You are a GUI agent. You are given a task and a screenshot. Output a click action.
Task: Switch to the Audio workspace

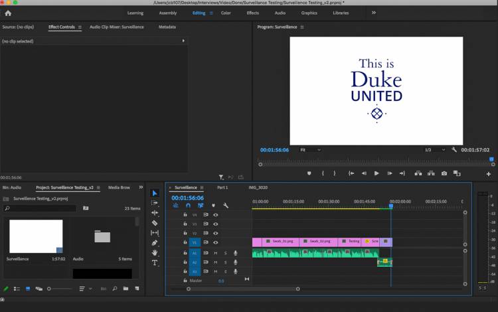(x=280, y=13)
